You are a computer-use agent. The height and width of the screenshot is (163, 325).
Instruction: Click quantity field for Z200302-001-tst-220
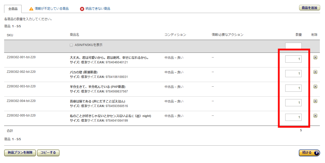293,59
